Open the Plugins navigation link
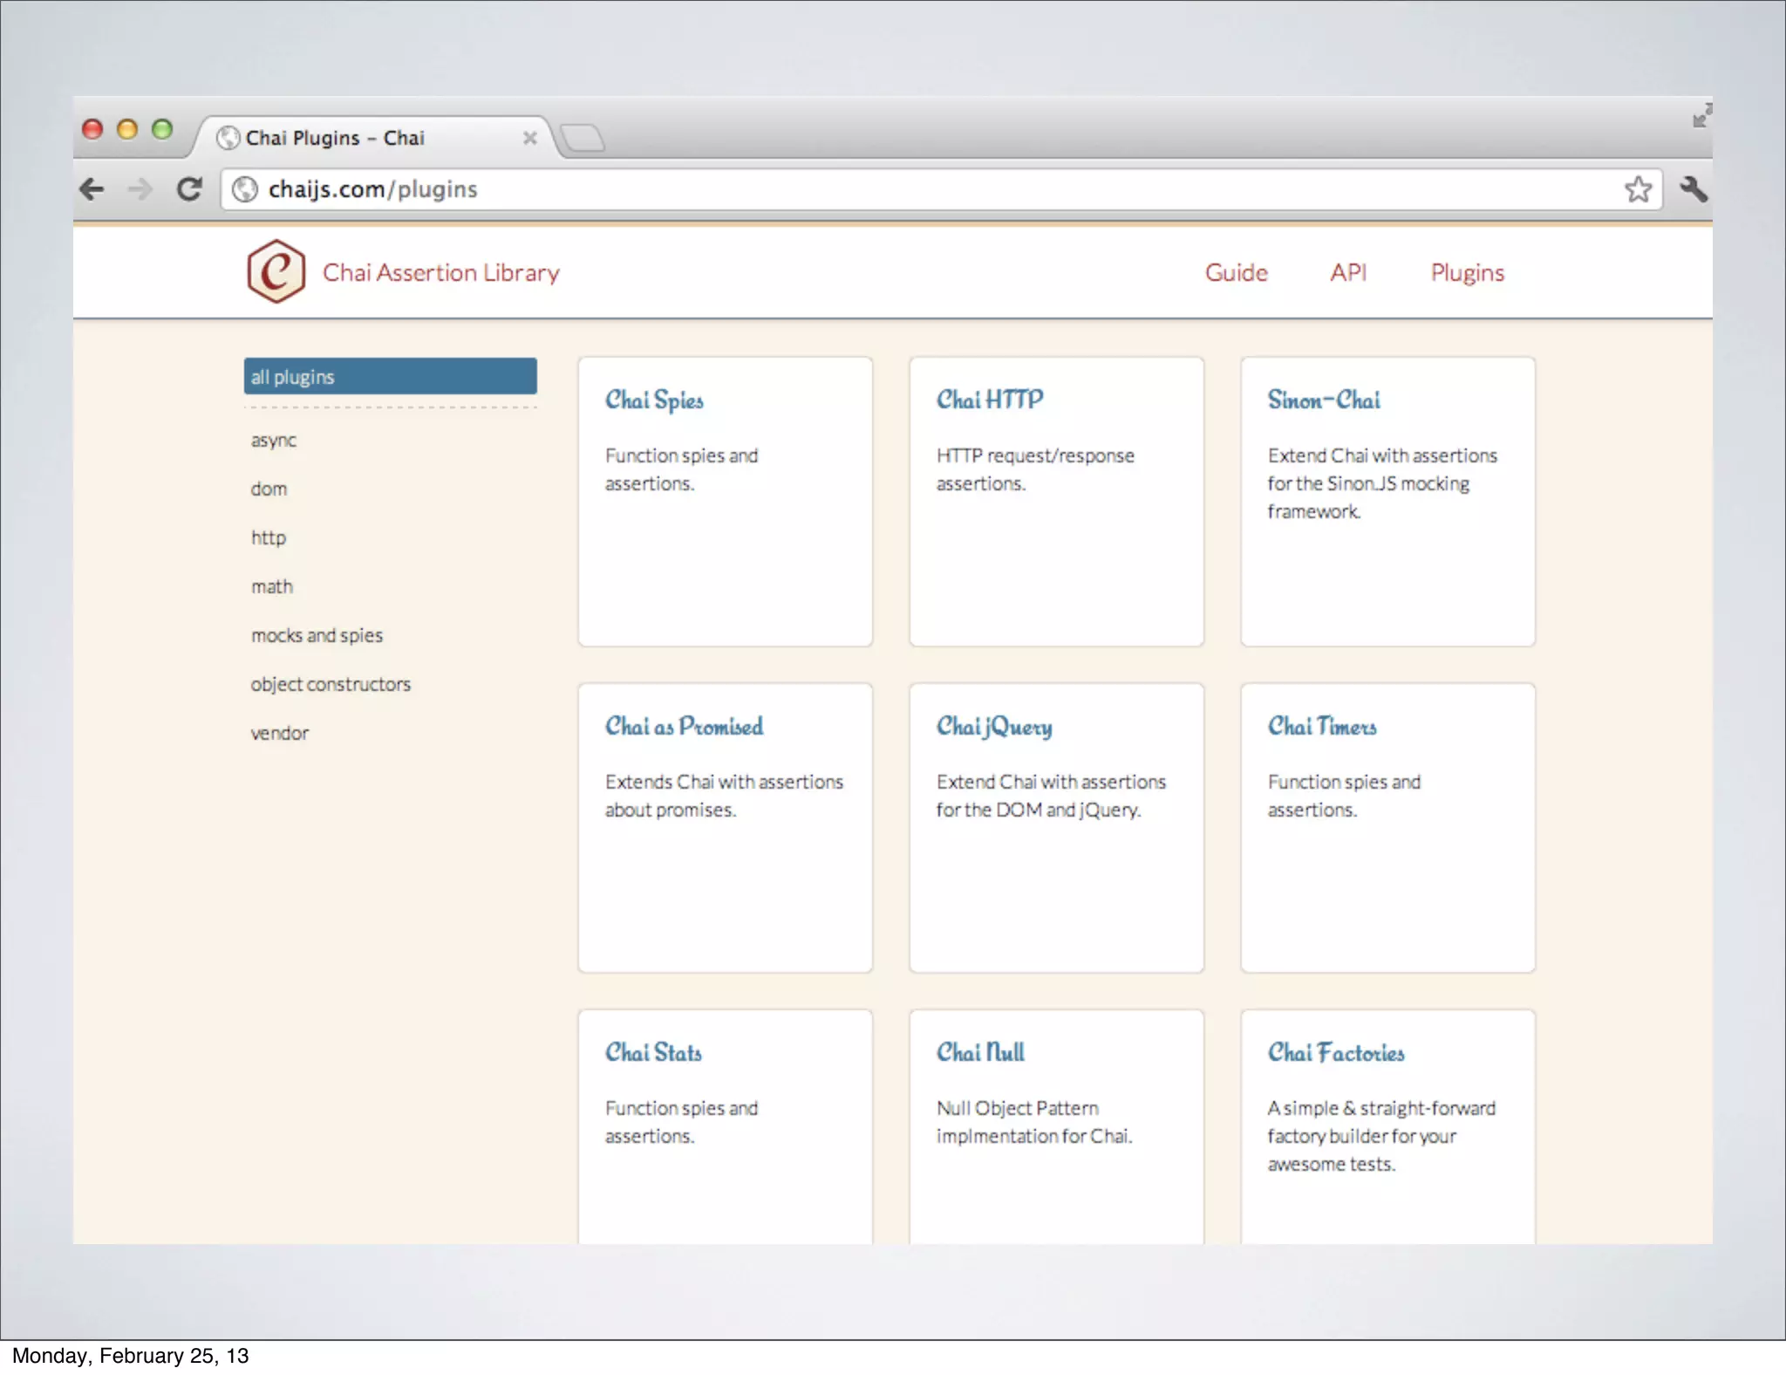The height and width of the screenshot is (1375, 1786). click(1467, 272)
